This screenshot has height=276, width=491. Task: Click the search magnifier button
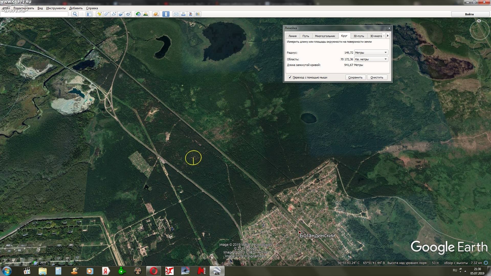point(75,14)
